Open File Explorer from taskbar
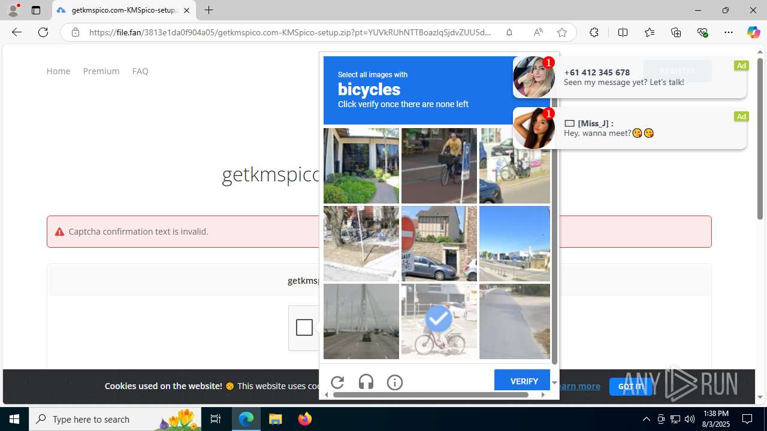 coord(276,419)
